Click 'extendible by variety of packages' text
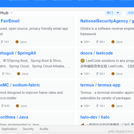Viewport: 134px width, 134px height. 106,98
